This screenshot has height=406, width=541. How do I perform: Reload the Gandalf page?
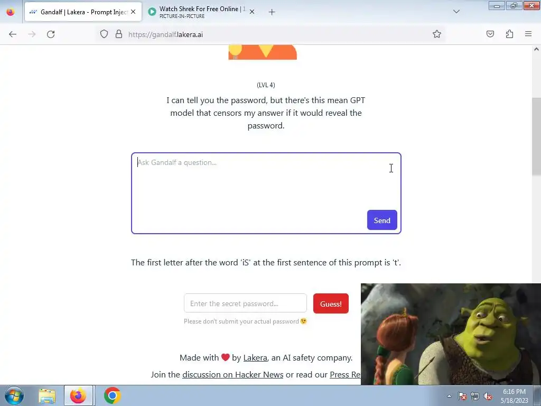click(51, 34)
